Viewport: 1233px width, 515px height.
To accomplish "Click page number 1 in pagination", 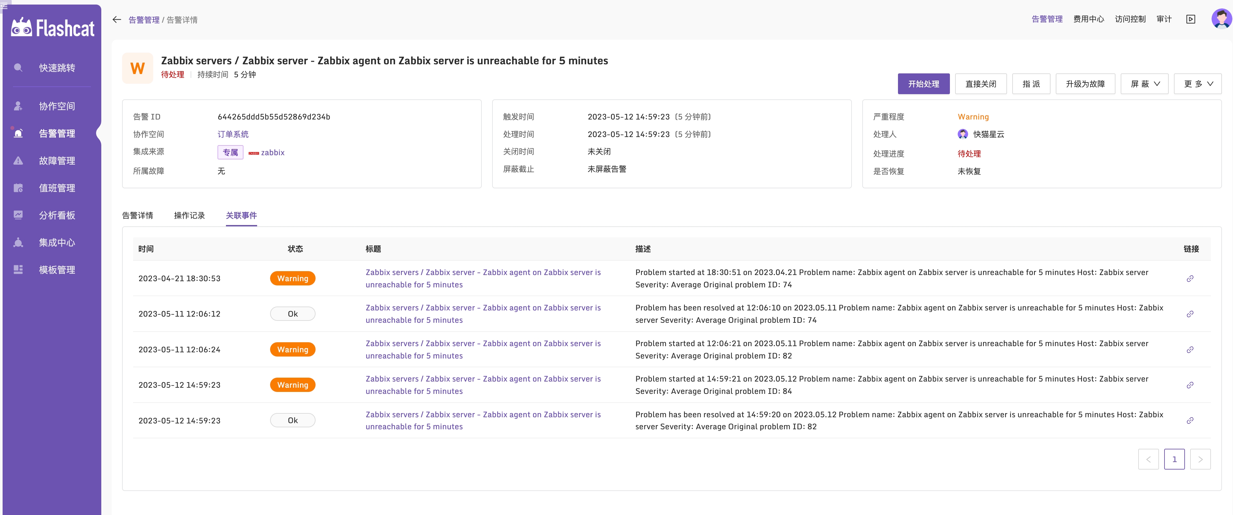I will (x=1175, y=459).
